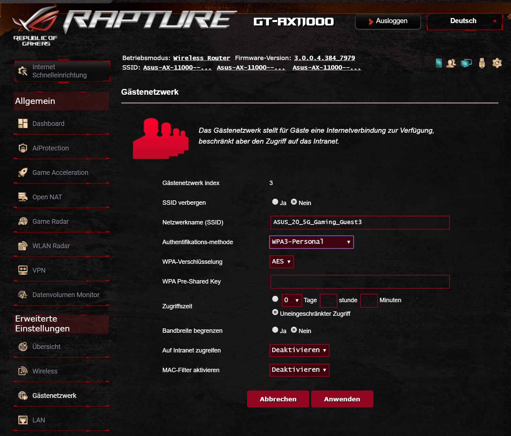Click the Übersicht globe icon
Image resolution: width=511 pixels, height=436 pixels.
(23, 347)
